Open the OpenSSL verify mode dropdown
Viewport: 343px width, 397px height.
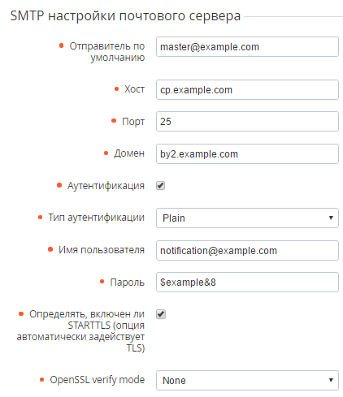(x=247, y=380)
